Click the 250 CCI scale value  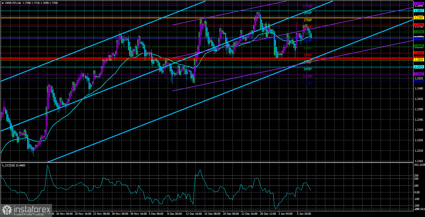[x=417, y=175]
